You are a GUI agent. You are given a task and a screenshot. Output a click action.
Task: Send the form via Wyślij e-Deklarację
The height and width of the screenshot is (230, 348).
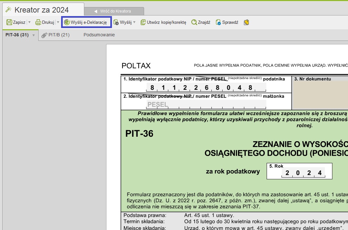pos(86,23)
